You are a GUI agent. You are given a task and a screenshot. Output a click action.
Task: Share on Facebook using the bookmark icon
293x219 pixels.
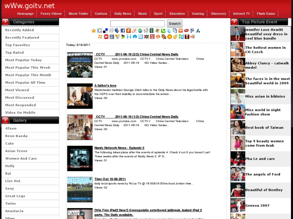123,31
